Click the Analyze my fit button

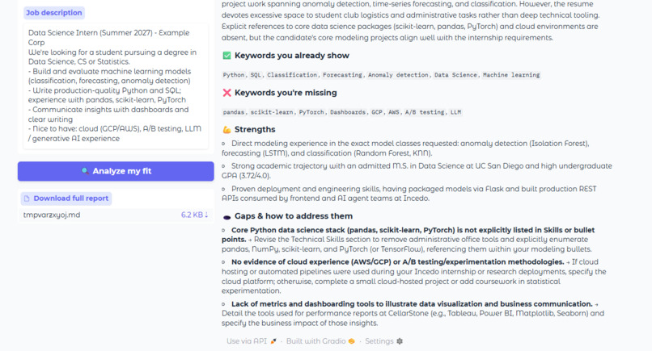tap(116, 171)
